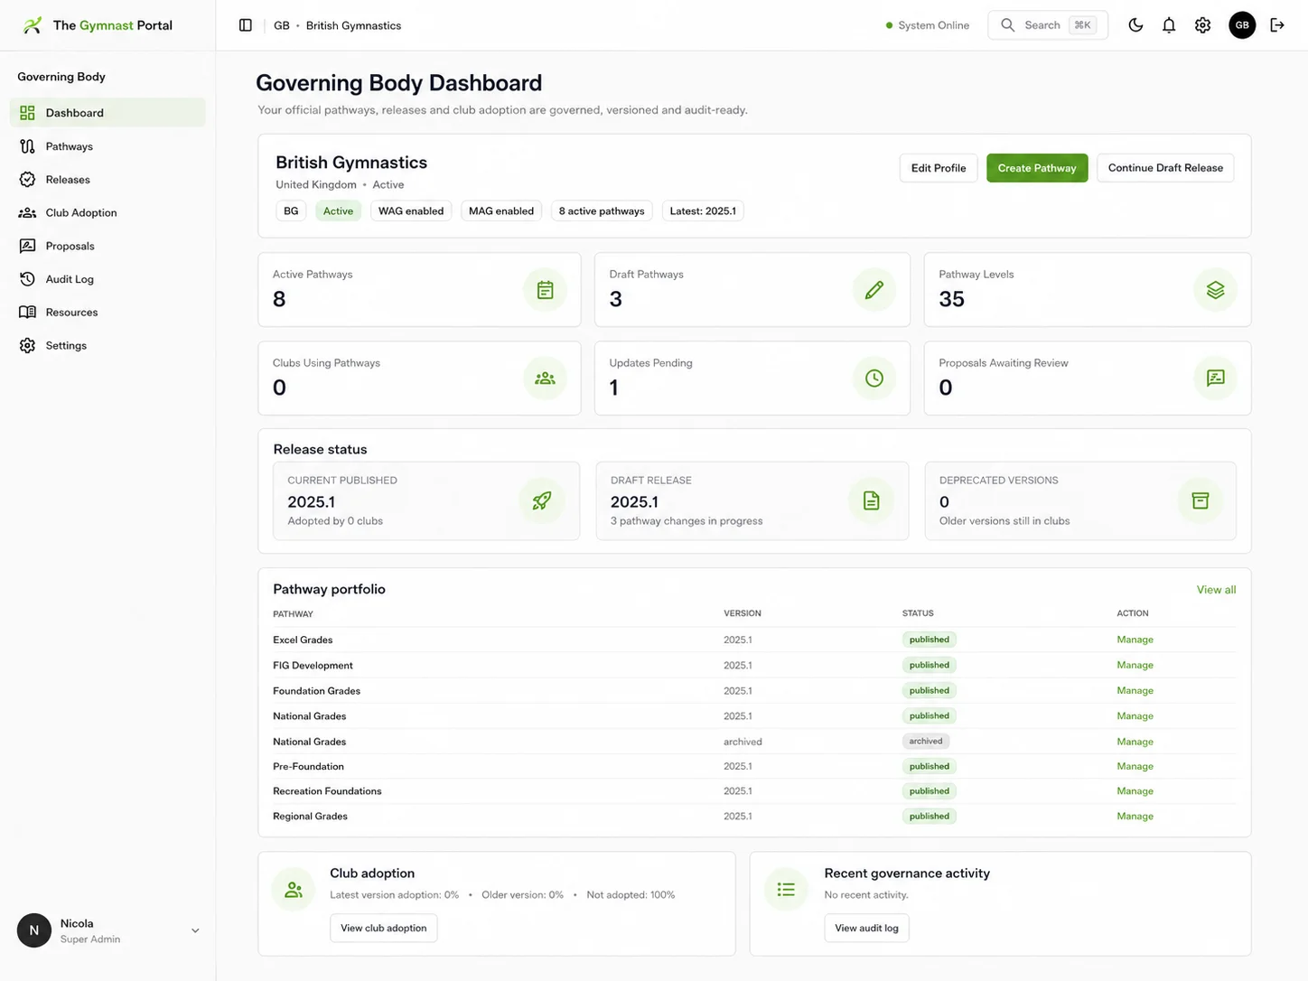Click the Excel Grades published badge
1308x981 pixels.
(930, 640)
